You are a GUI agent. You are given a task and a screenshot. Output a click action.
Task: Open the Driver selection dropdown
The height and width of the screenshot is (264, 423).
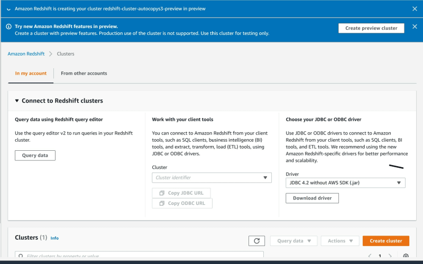345,183
